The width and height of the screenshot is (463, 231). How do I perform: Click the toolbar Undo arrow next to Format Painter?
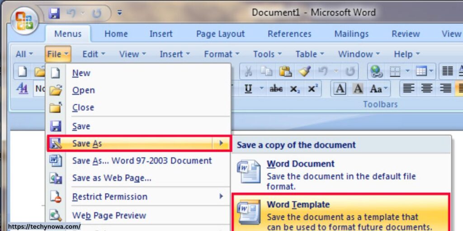322,71
